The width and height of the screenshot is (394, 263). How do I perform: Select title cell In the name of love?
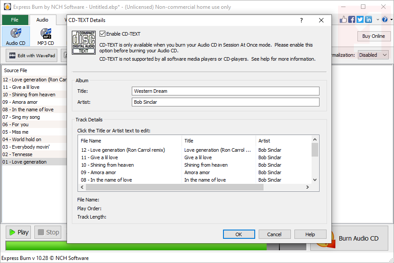pos(205,180)
